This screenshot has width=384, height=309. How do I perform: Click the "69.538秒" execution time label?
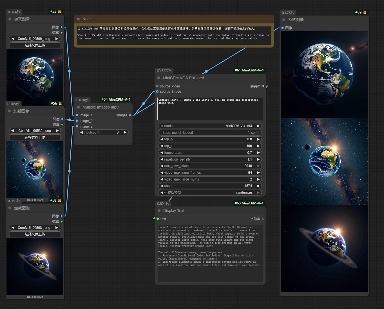pos(164,71)
